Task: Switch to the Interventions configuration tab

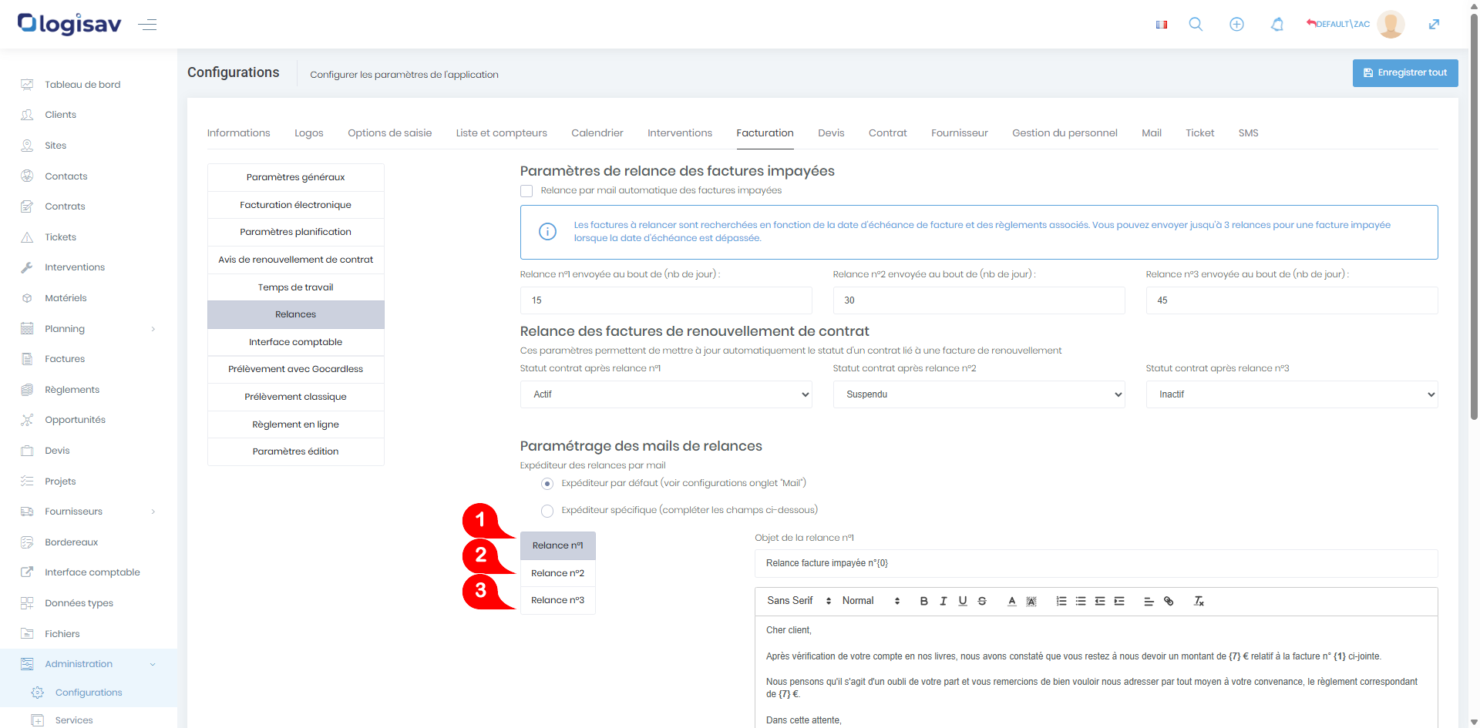Action: (x=679, y=133)
